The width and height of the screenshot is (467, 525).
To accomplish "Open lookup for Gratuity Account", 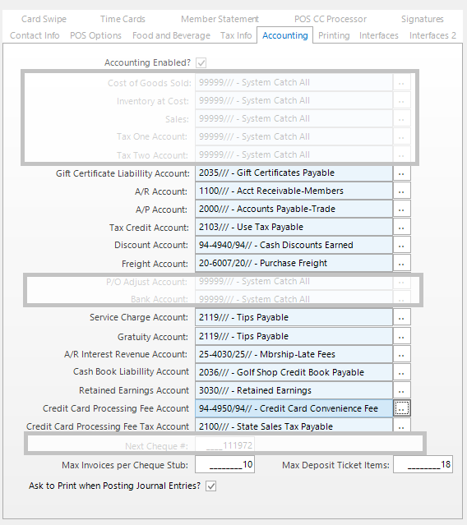I will click(402, 337).
